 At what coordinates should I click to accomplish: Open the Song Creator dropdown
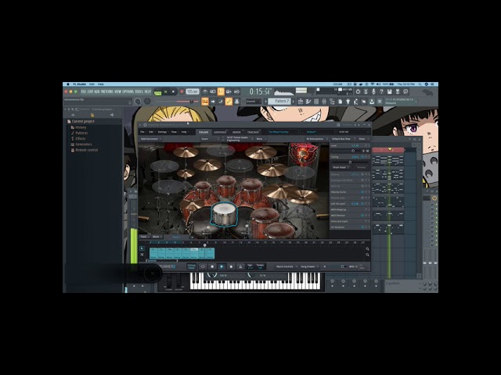coord(309,266)
